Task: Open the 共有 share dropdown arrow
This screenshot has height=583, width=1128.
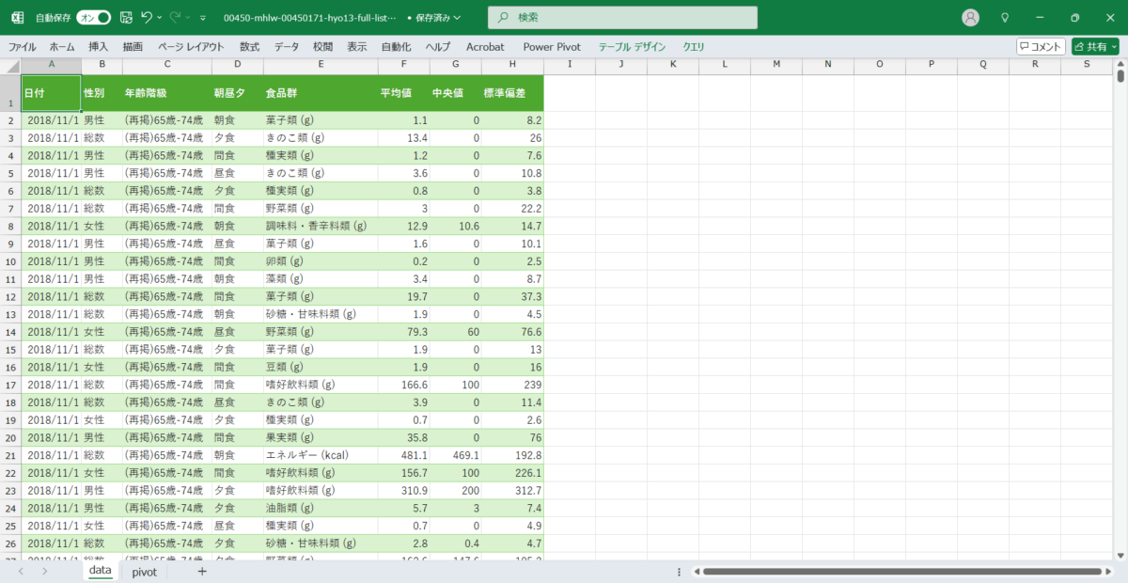Action: [1114, 46]
